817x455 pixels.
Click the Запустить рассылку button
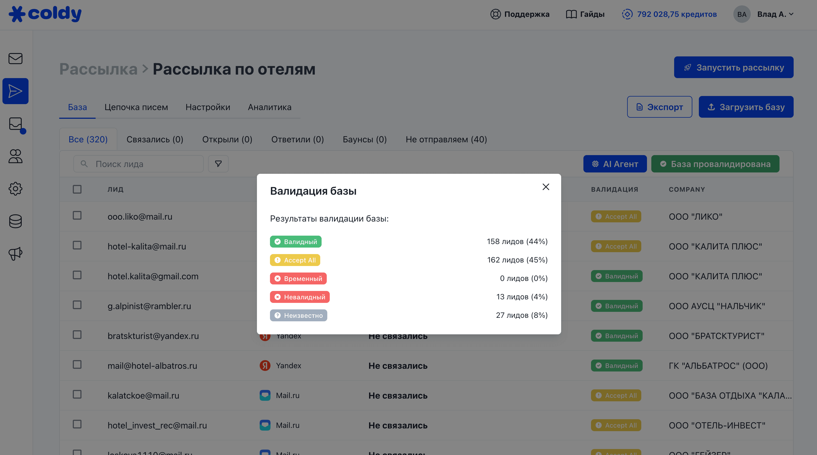[x=733, y=68]
